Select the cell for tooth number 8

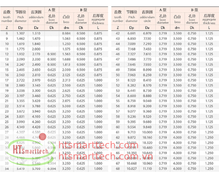pyautogui.click(x=7, y=33)
